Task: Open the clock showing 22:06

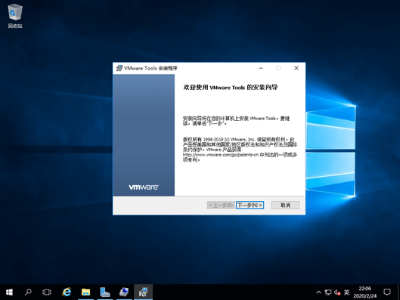Action: [x=364, y=292]
